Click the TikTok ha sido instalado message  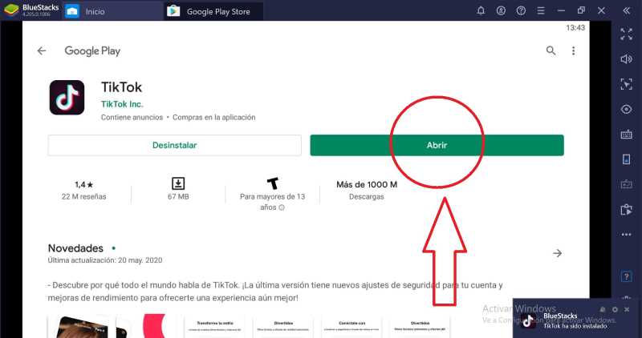tap(575, 326)
